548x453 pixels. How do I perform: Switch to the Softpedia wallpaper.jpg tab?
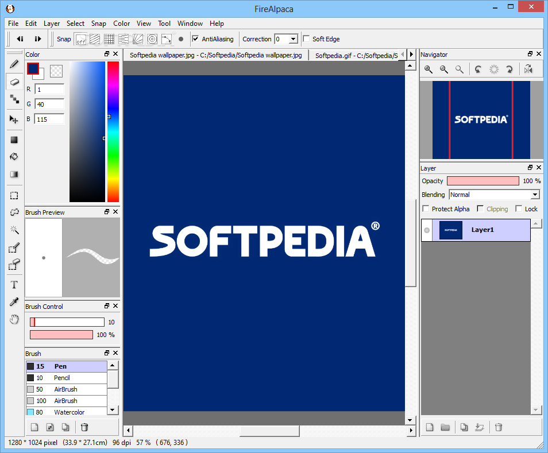pyautogui.click(x=215, y=55)
